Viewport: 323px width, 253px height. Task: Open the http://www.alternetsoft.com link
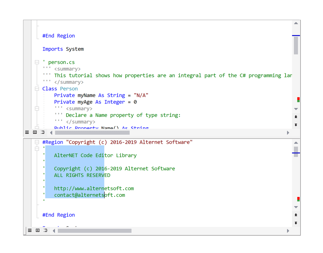94,188
